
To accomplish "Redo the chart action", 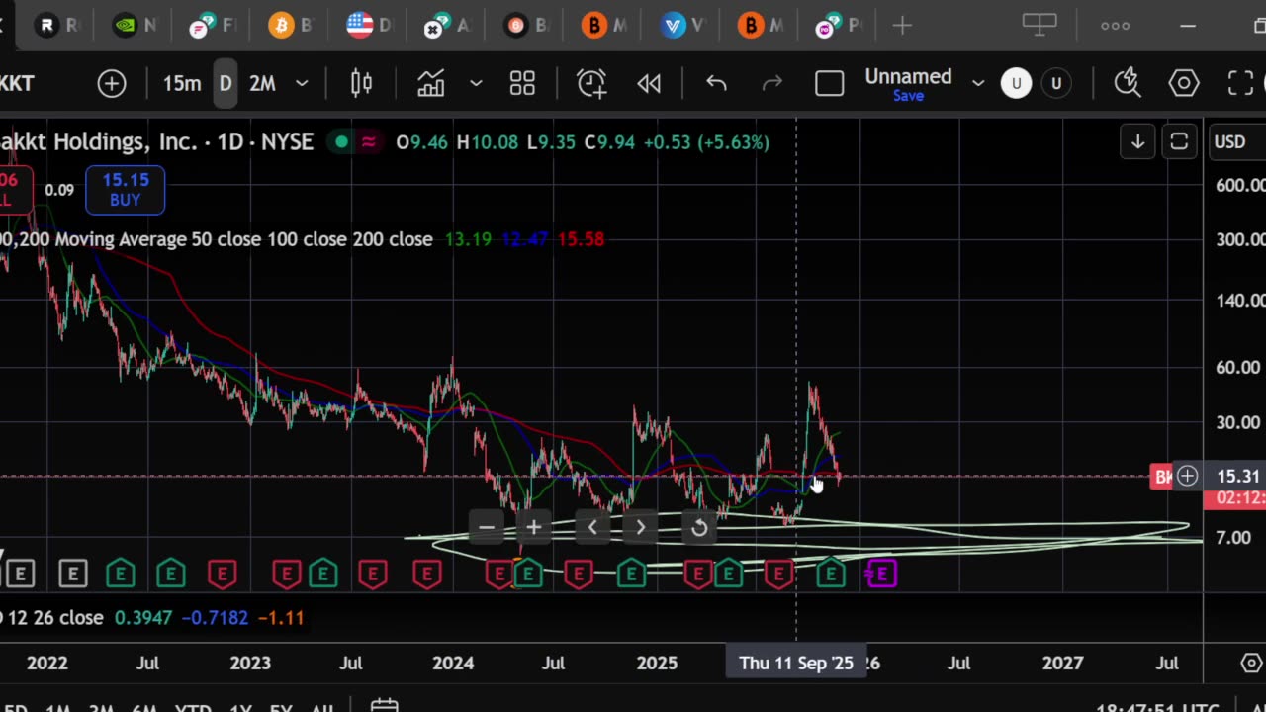I will point(771,84).
